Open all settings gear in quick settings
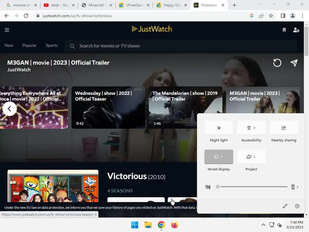309x232 pixels. pyautogui.click(x=297, y=206)
